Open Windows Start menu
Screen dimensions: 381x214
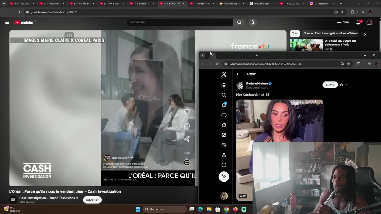pos(138,209)
